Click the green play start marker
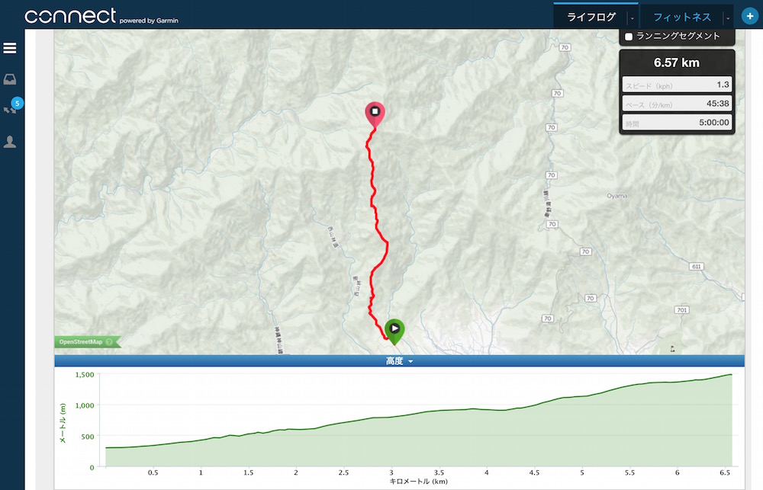 point(394,331)
